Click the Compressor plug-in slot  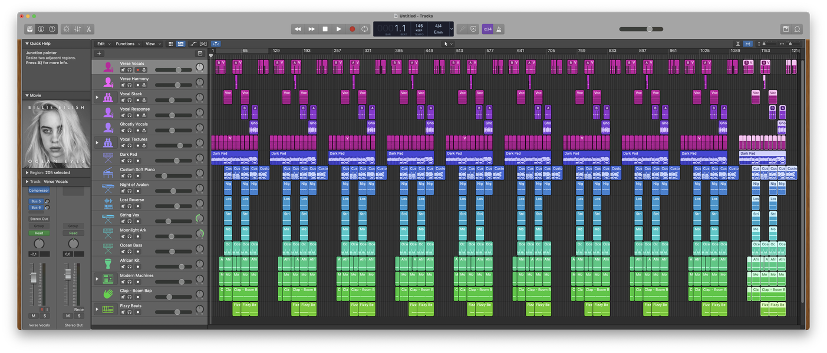(39, 191)
